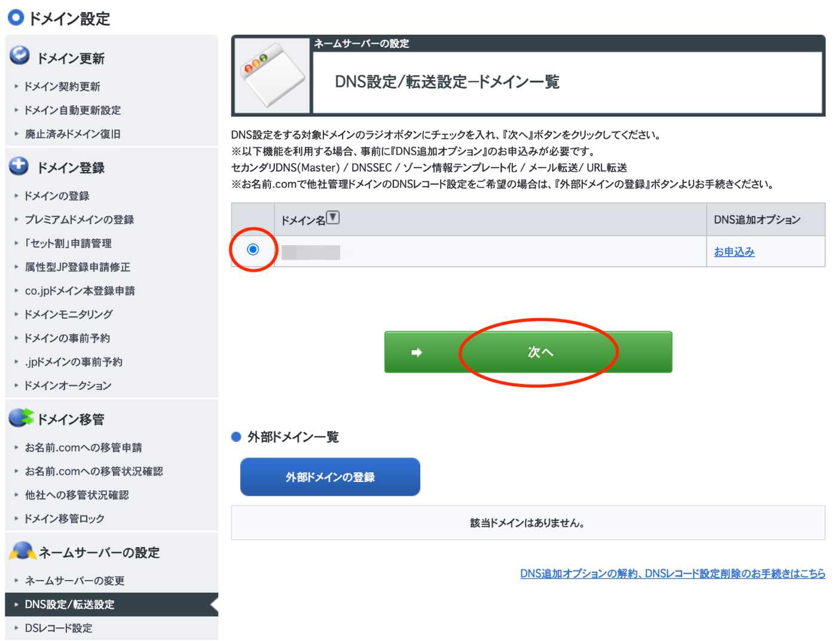Open DSレコード設定 in the sidebar
This screenshot has width=837, height=641.
click(58, 628)
